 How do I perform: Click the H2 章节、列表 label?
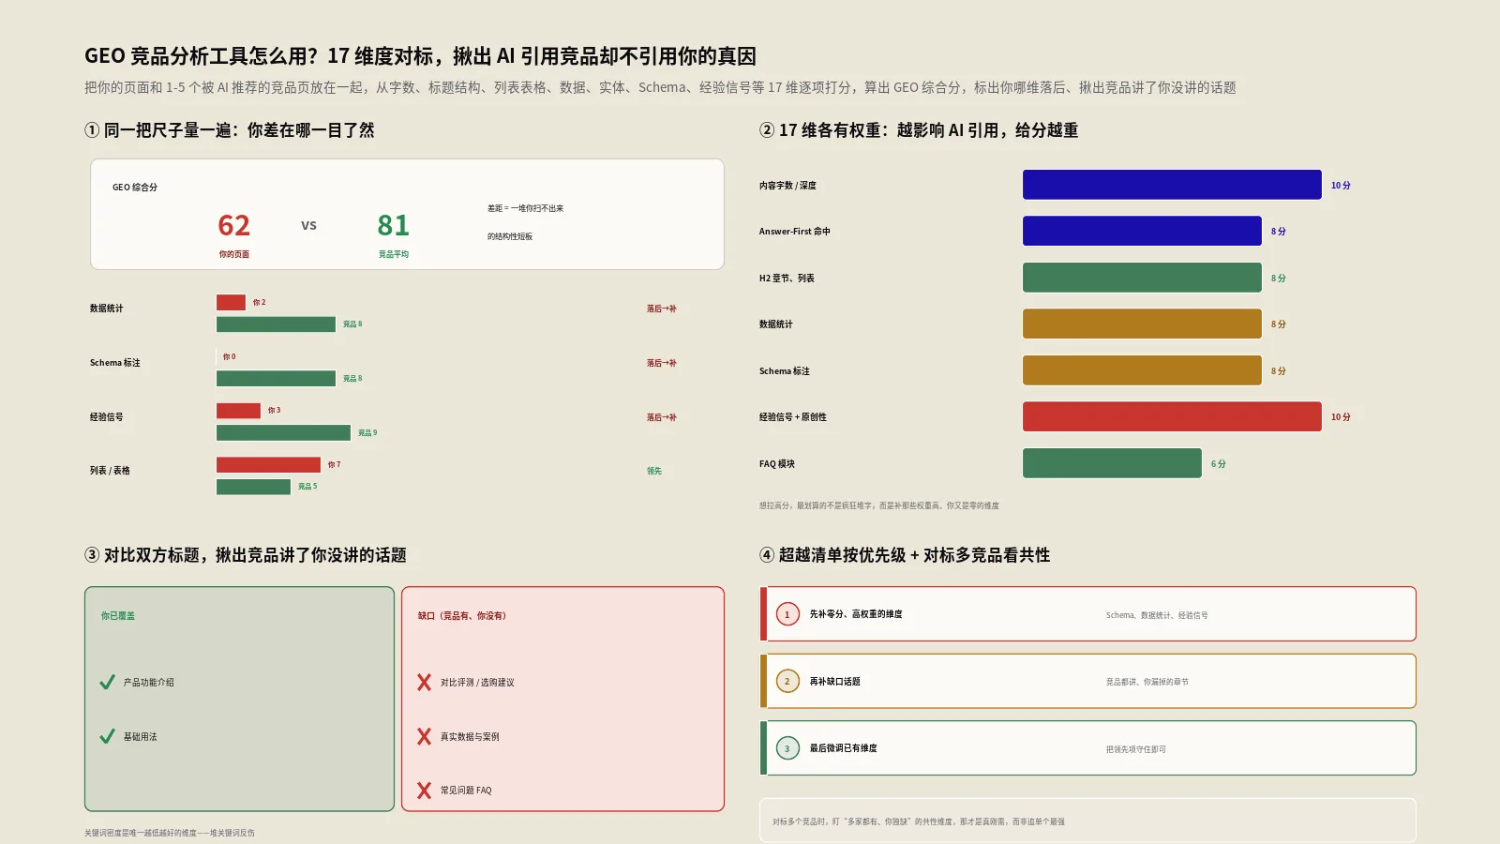click(787, 279)
